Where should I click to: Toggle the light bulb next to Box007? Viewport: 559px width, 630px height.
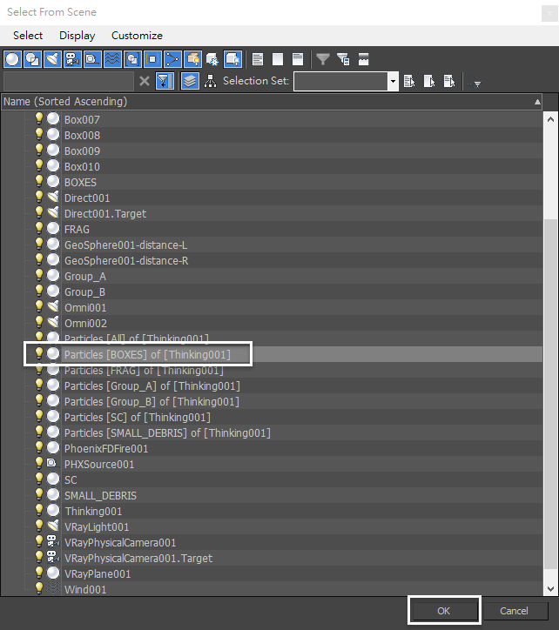[x=39, y=118]
